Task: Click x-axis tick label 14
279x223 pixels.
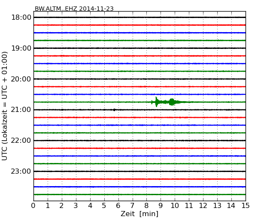Action: tap(231, 205)
